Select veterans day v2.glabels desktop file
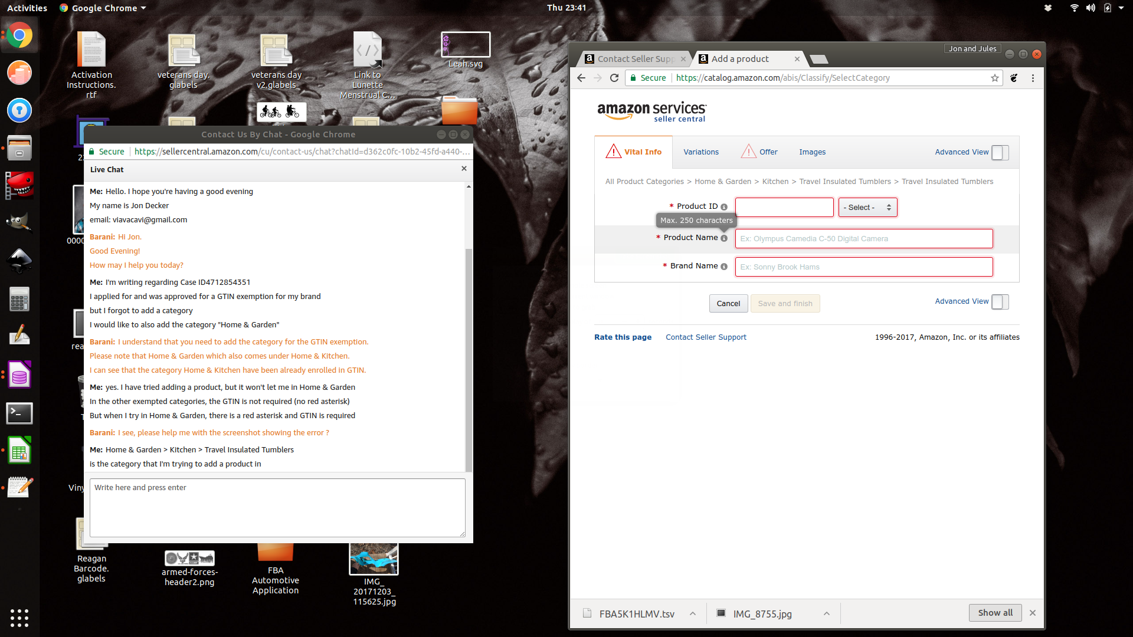The image size is (1133, 637). 276,61
